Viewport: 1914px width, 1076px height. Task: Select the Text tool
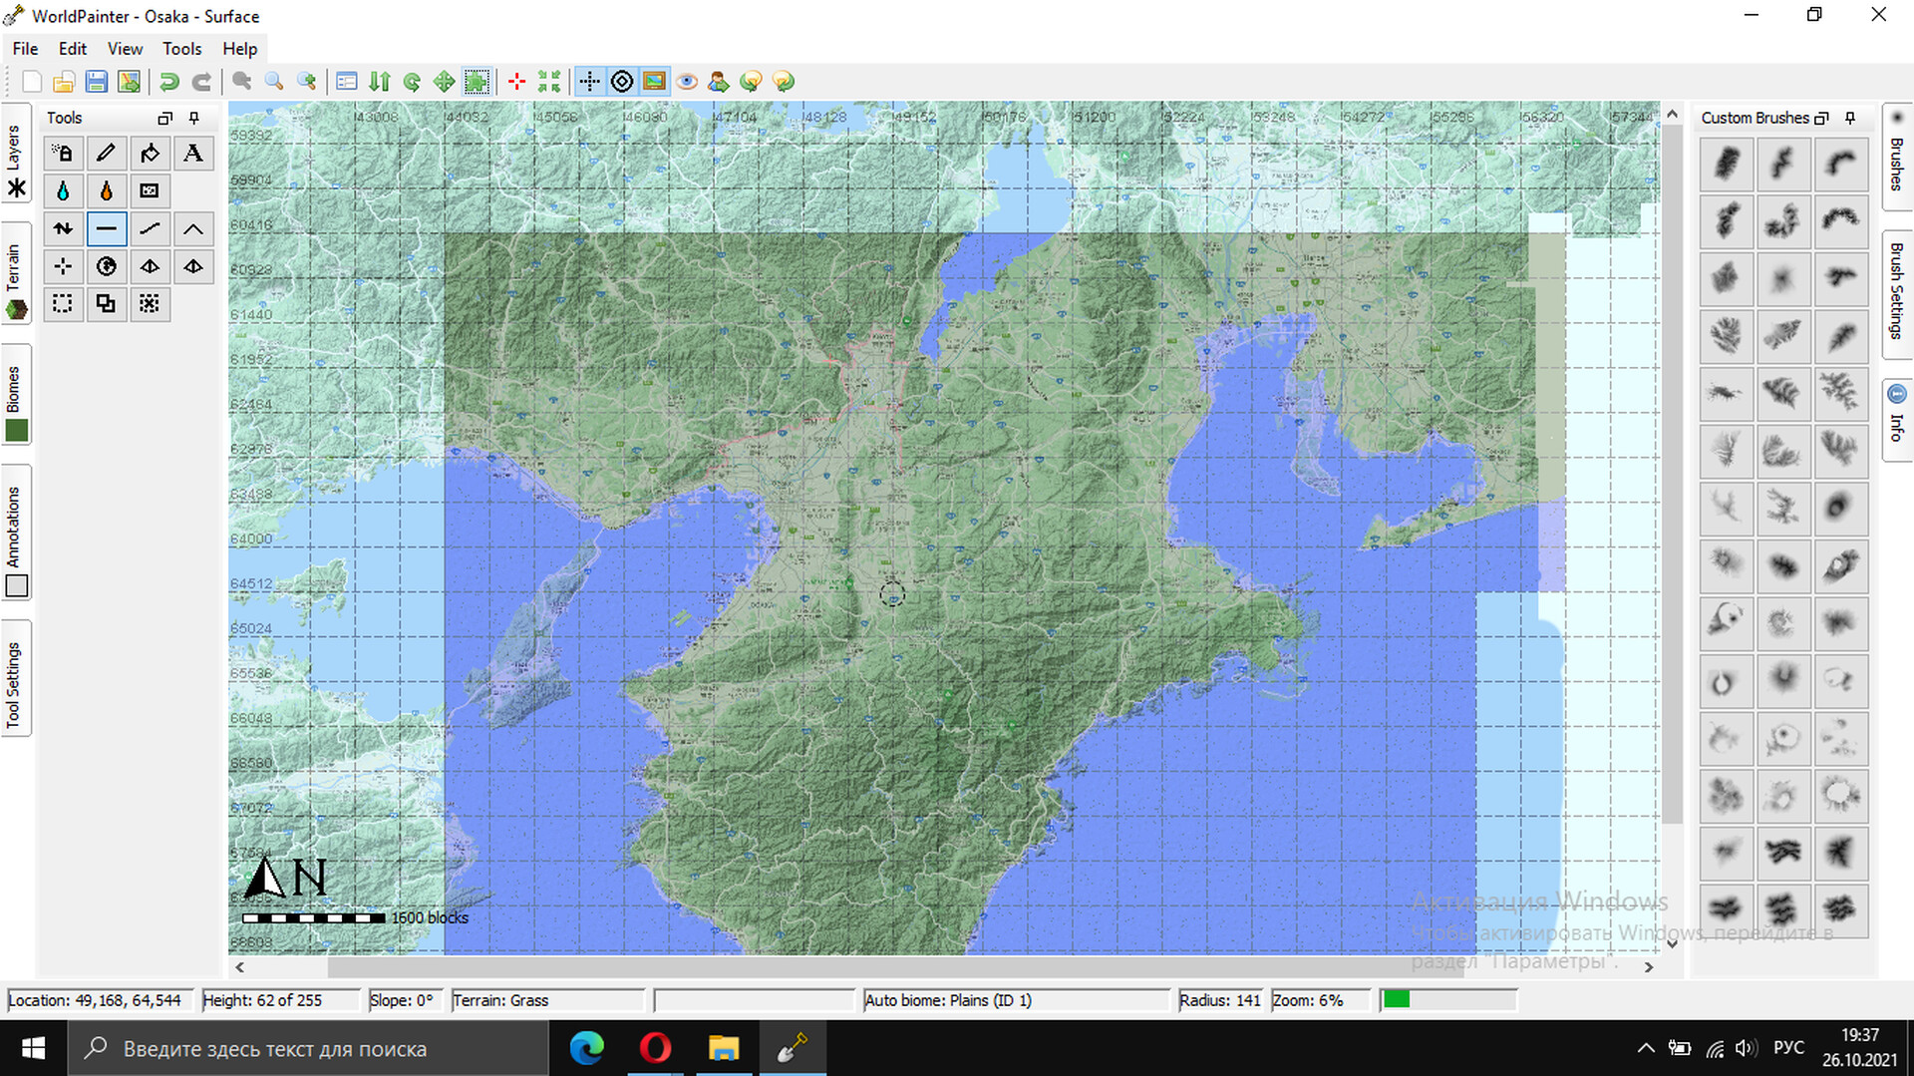[193, 153]
